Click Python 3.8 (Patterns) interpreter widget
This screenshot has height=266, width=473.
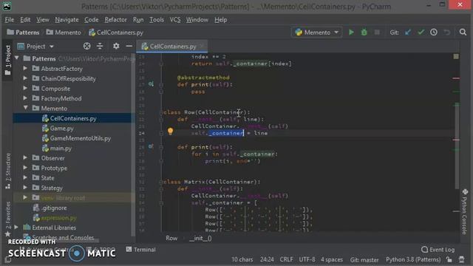(x=413, y=259)
